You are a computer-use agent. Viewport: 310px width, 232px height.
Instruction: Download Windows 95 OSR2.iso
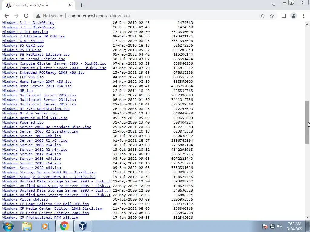click(23, 45)
